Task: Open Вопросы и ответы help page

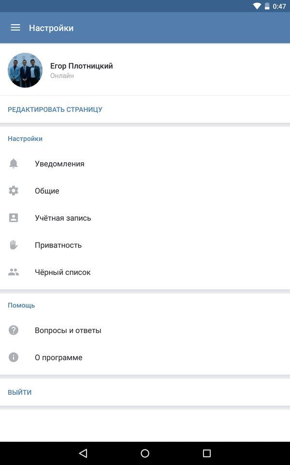Action: 68,330
